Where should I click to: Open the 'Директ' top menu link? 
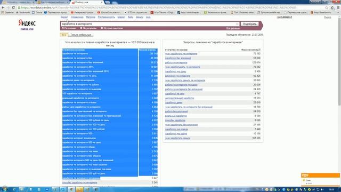[64, 17]
